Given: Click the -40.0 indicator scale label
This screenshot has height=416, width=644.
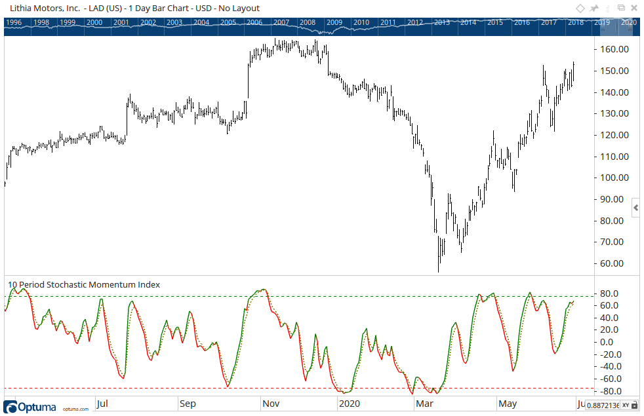Looking at the screenshot, I should coord(610,366).
